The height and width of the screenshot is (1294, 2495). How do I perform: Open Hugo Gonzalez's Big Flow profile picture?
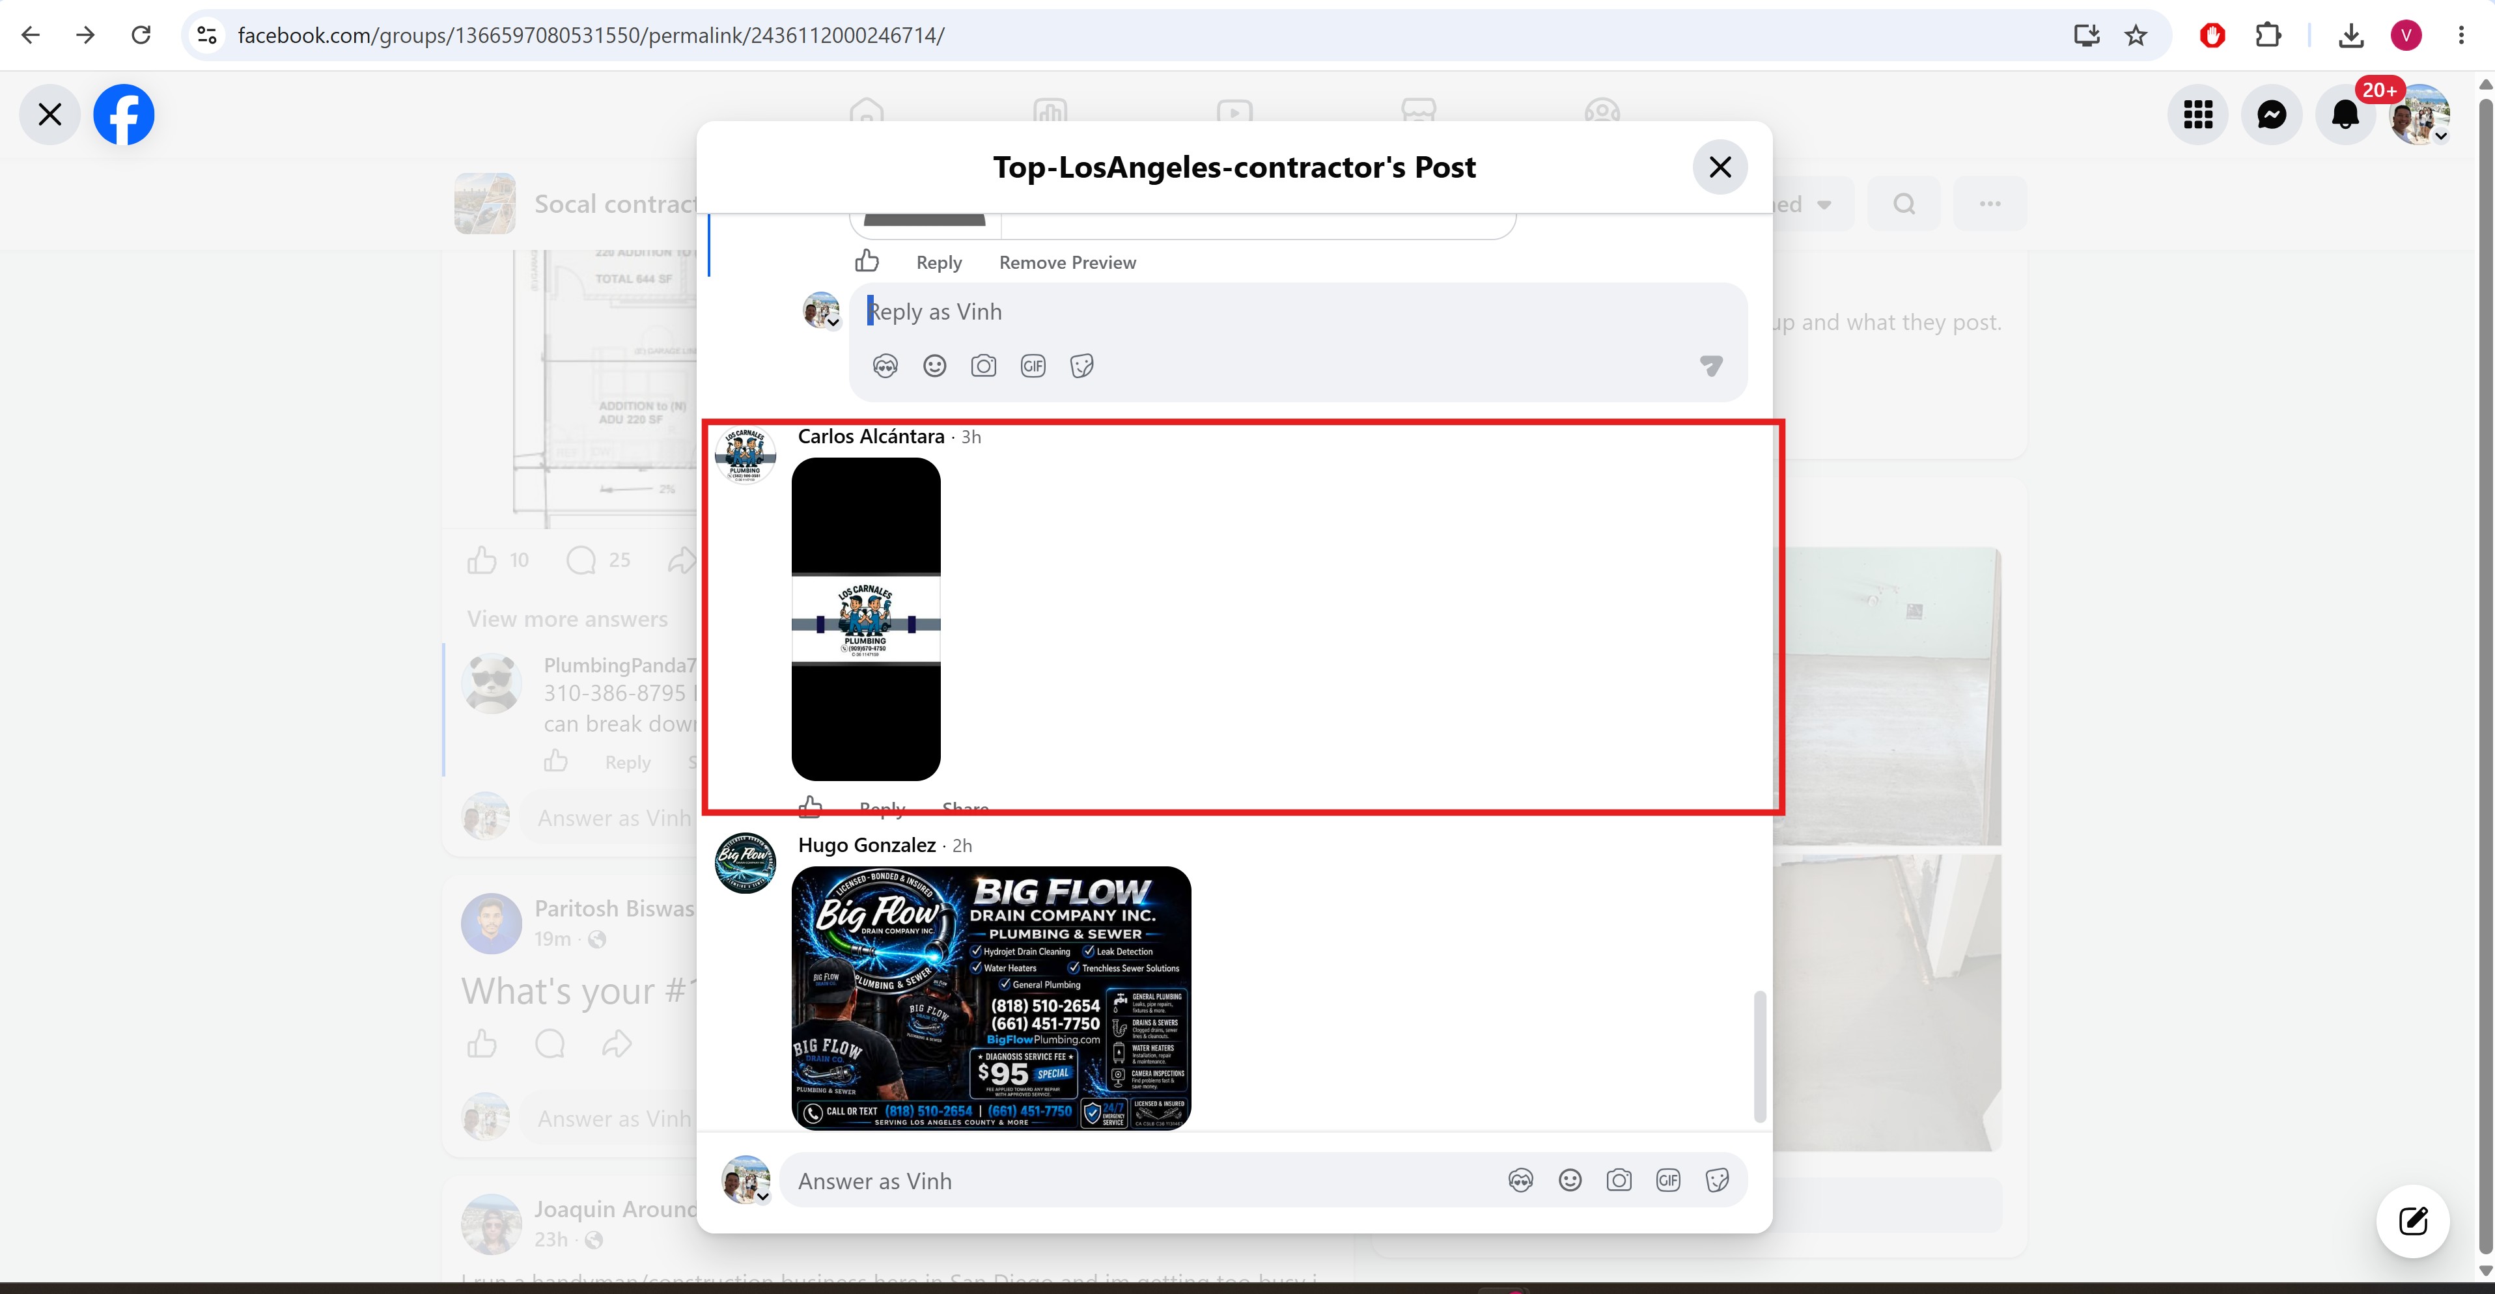coord(745,863)
